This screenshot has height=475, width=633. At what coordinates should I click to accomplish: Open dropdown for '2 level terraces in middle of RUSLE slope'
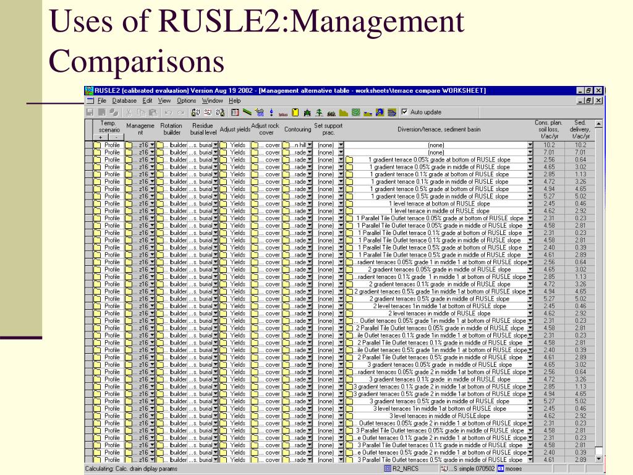[530, 314]
